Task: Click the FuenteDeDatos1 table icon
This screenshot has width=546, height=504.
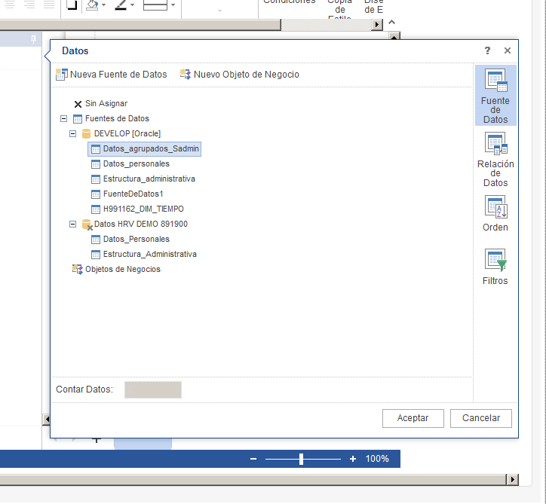Action: coord(96,194)
